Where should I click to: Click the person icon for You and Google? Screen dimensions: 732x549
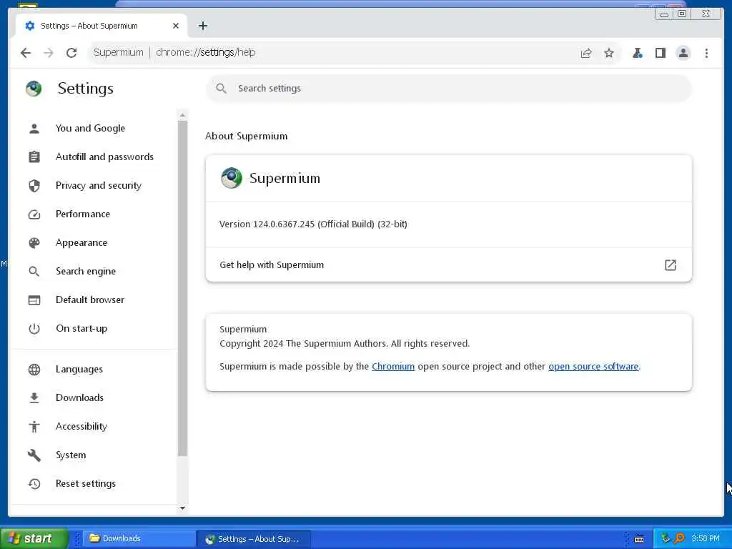34,129
